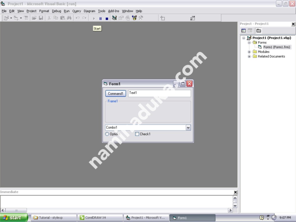This screenshot has width=296, height=222.
Task: Pause the running program with Break button
Action: pyautogui.click(x=100, y=18)
